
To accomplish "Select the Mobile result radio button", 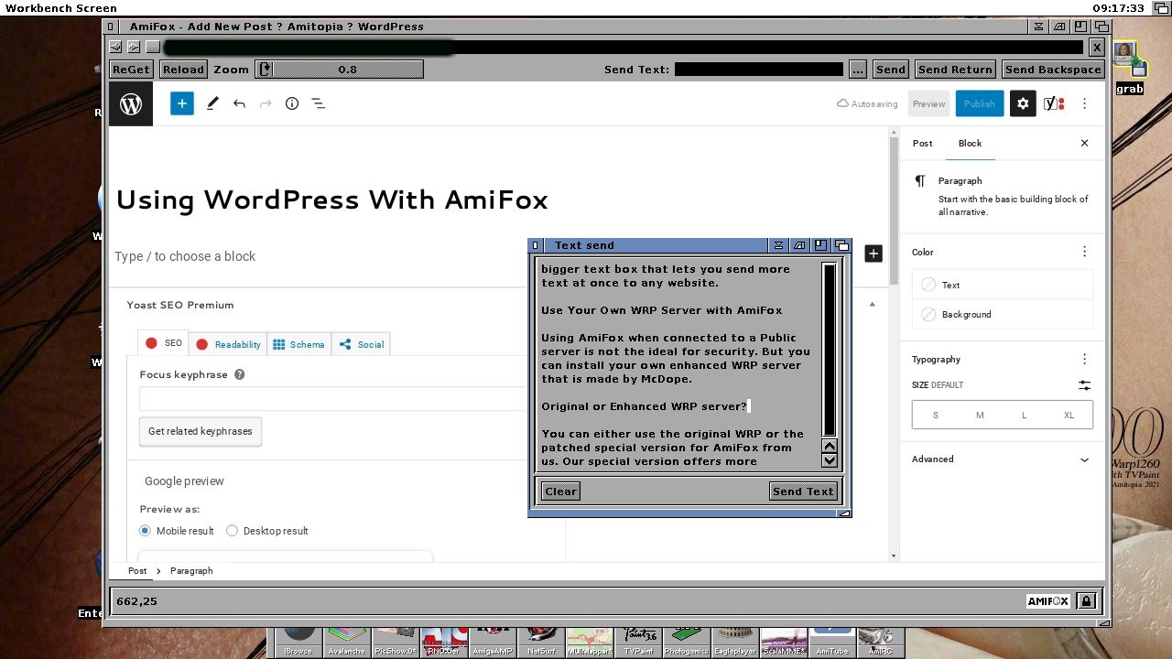I will click(145, 531).
